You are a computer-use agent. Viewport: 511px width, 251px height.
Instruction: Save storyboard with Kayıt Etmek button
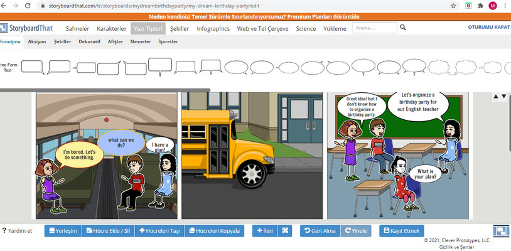(x=402, y=231)
